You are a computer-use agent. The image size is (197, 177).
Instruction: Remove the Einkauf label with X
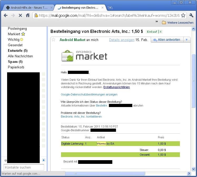pyautogui.click(x=160, y=32)
